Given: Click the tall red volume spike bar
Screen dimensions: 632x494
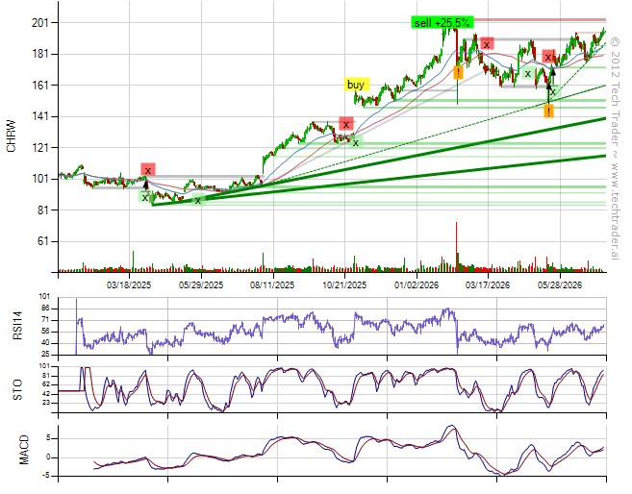Looking at the screenshot, I should [x=457, y=246].
